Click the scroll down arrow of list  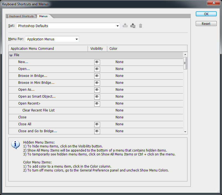coord(185,132)
